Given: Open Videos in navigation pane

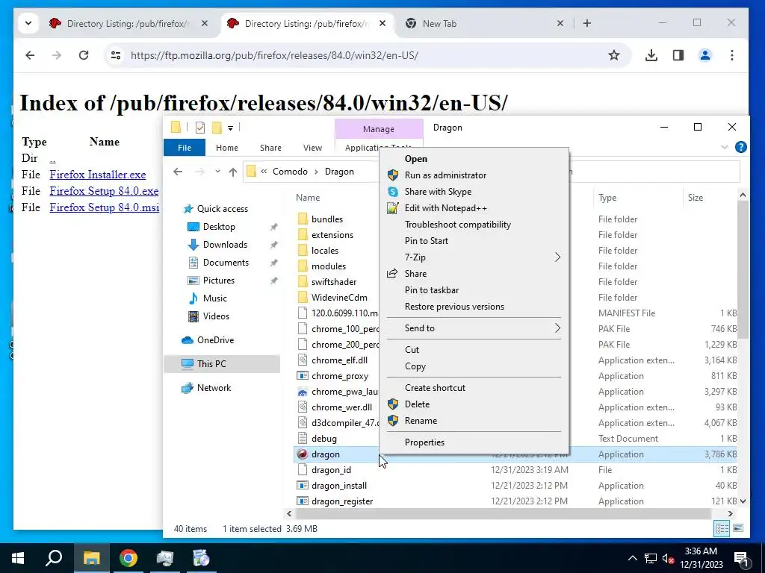Looking at the screenshot, I should pyautogui.click(x=216, y=316).
